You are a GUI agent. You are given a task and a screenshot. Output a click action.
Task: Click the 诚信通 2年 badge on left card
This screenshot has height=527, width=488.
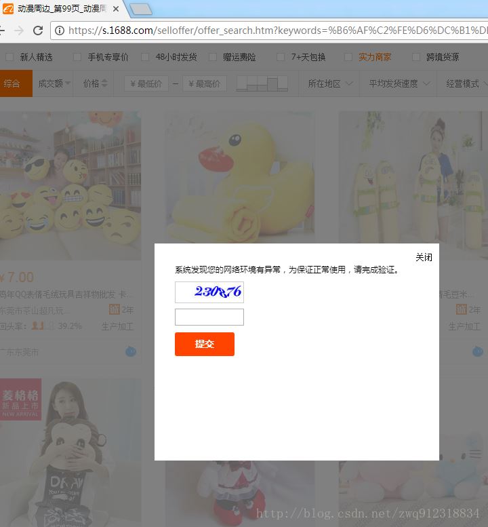click(x=121, y=309)
